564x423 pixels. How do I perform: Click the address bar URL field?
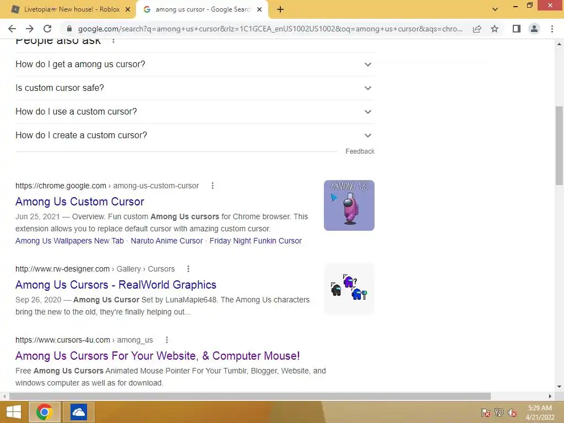pos(270,29)
